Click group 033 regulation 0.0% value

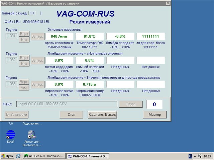tap(59, 84)
